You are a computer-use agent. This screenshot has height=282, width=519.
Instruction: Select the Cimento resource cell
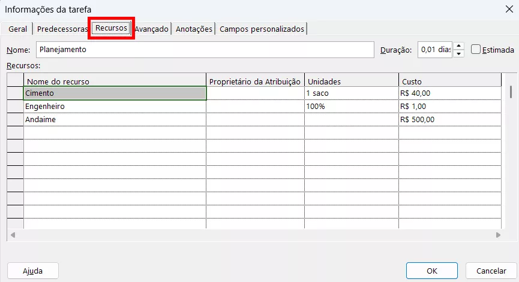(x=114, y=93)
